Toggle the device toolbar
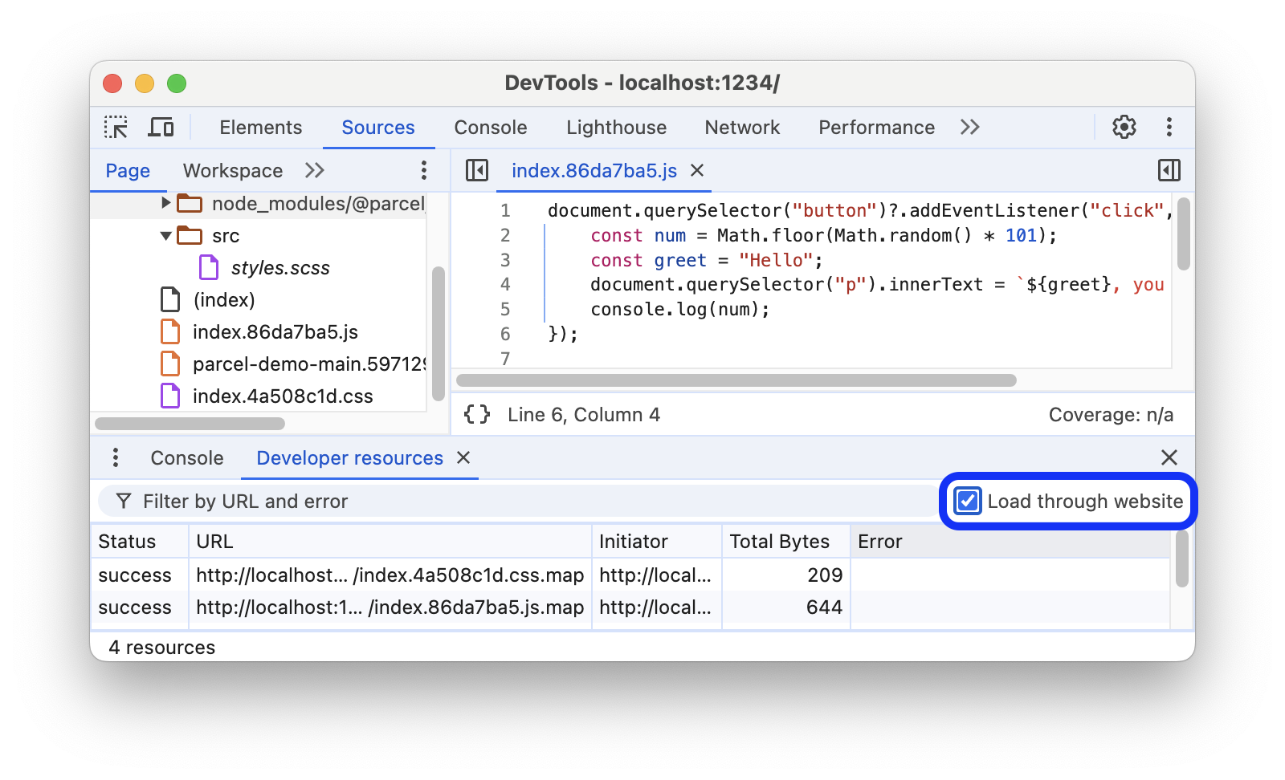Image resolution: width=1285 pixels, height=780 pixels. coord(161,127)
